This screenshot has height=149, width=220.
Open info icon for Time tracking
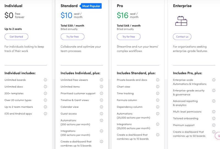[x=158, y=93]
